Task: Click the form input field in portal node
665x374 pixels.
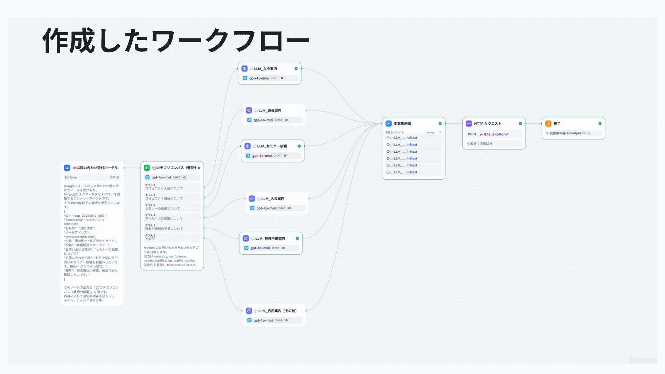Action: point(92,177)
